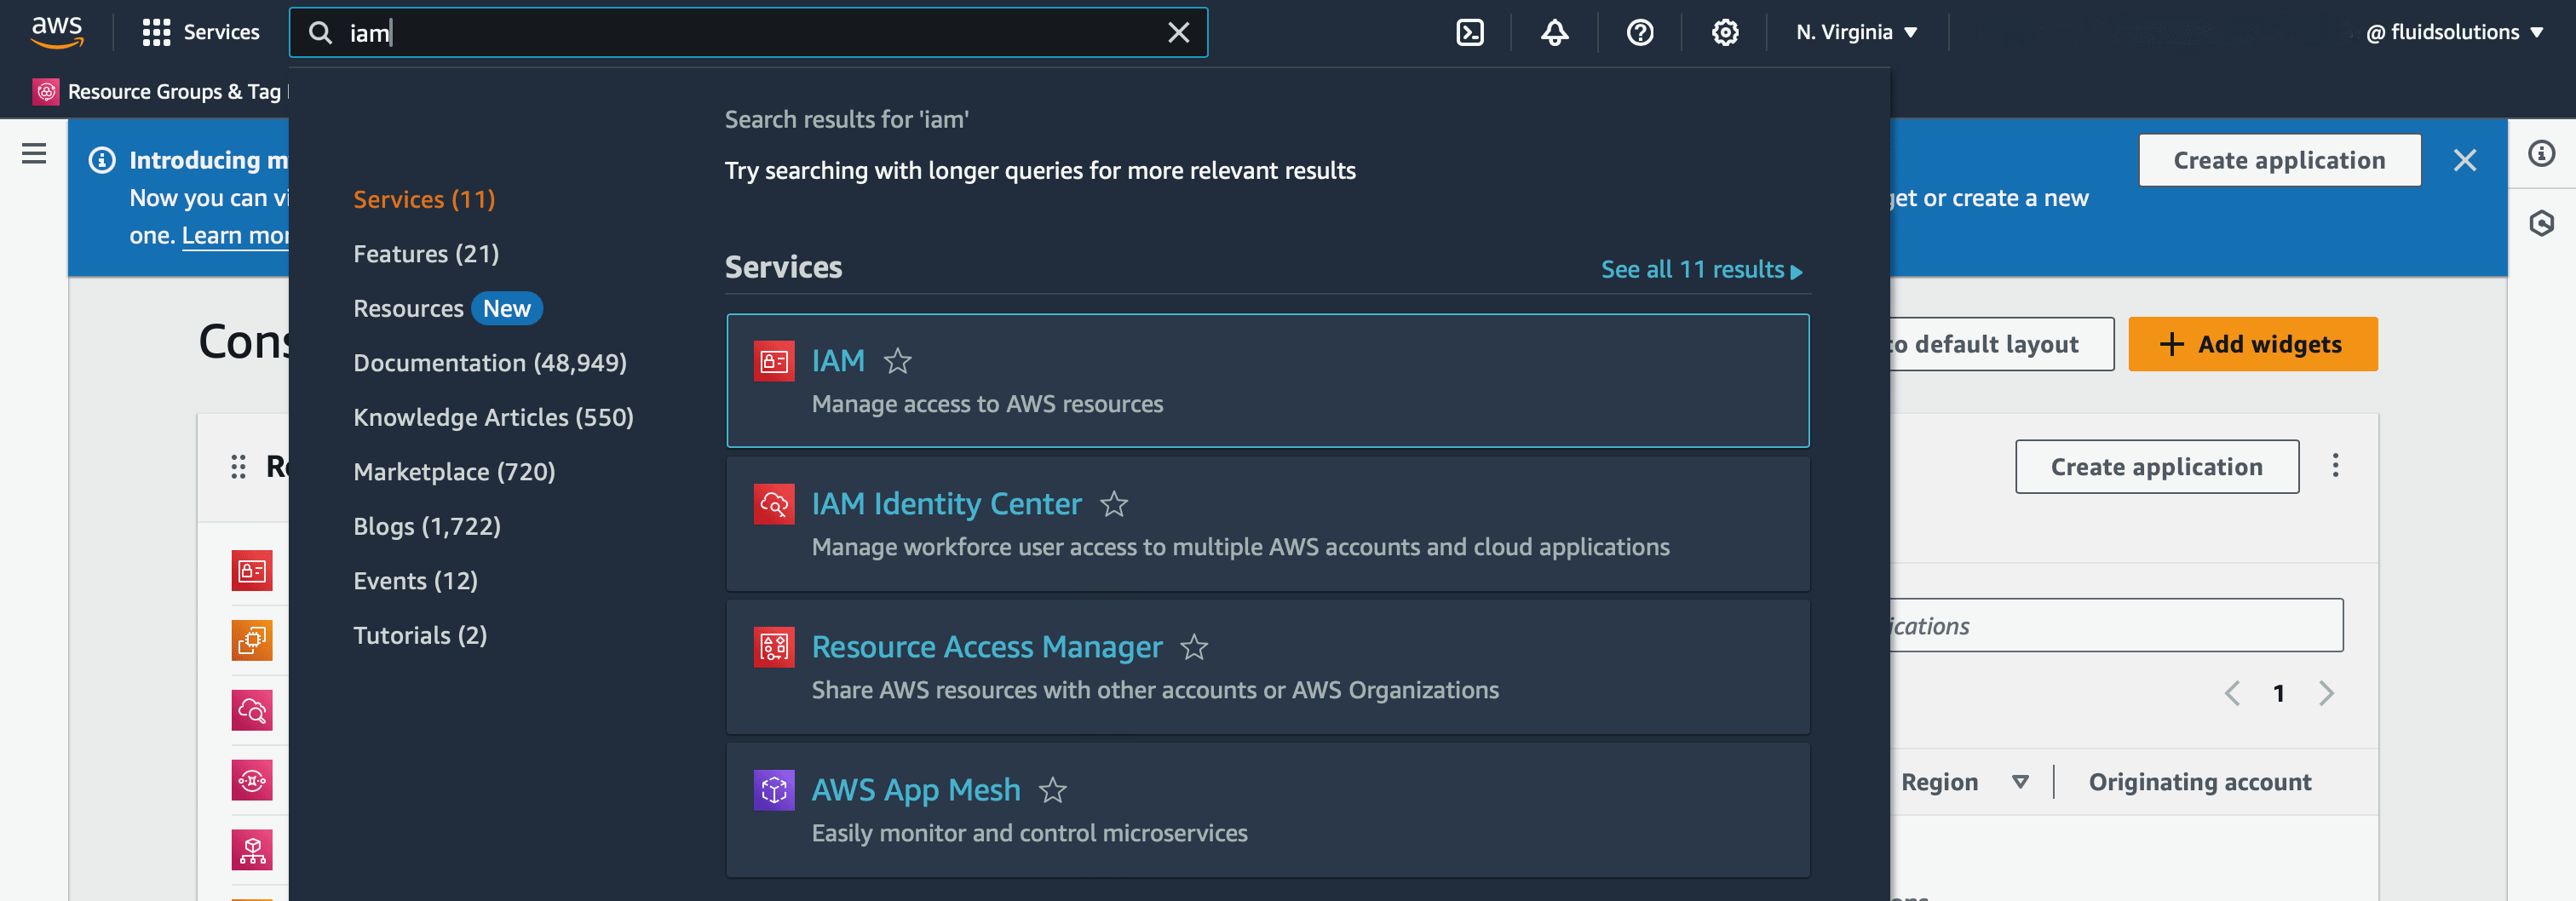
Task: Toggle the hamburger side navigation
Action: (x=34, y=153)
